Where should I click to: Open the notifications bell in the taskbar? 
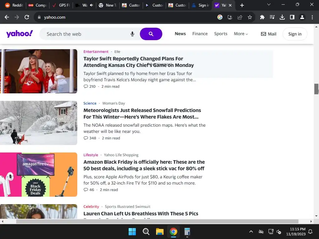311,232
